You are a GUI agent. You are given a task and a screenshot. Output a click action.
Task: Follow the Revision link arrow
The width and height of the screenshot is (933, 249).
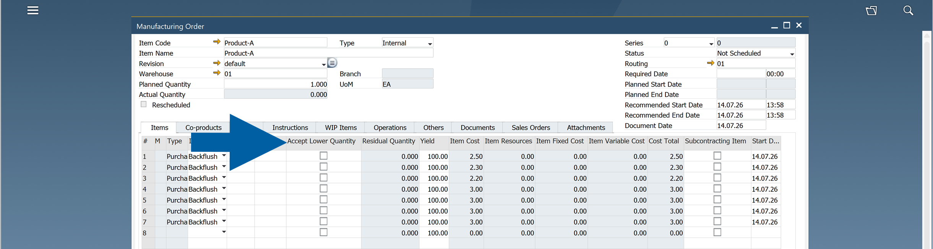point(217,63)
